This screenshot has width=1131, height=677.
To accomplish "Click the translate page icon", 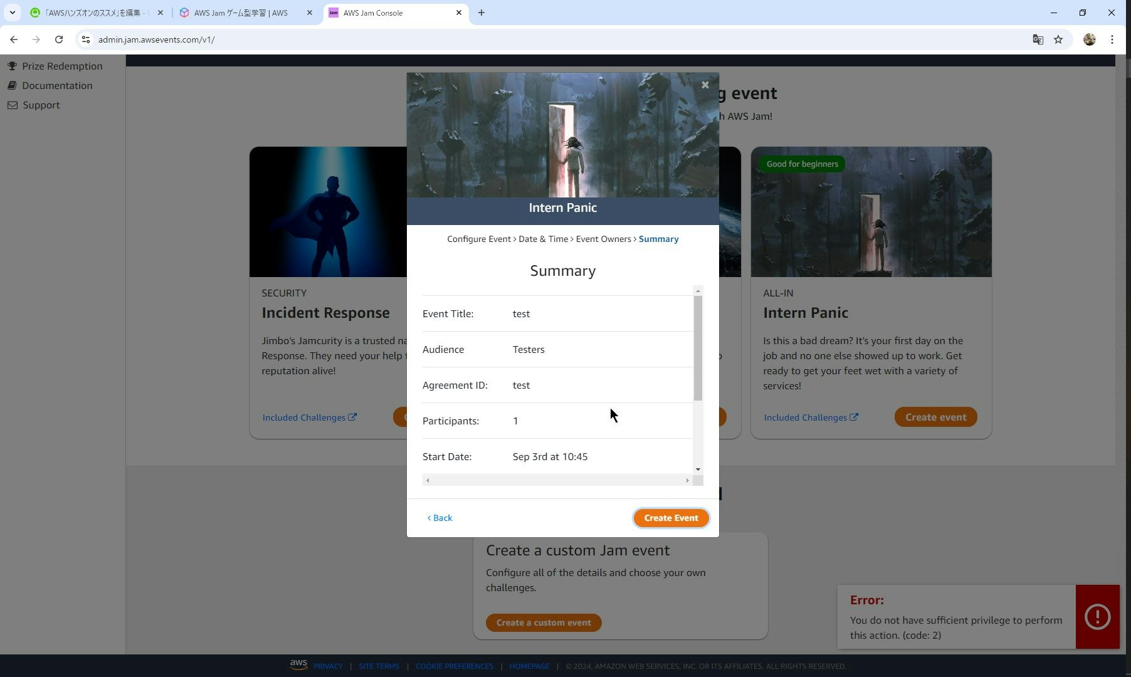I will click(1038, 39).
